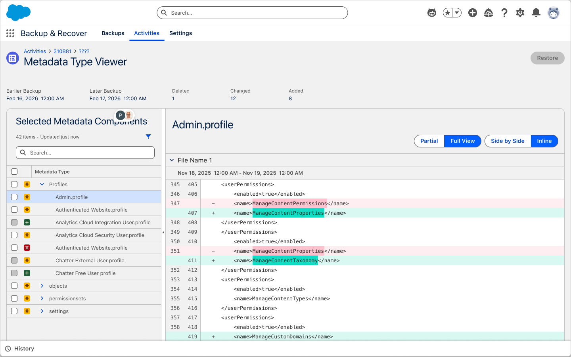
Task: Check the Chatter Free User profile checkbox
Action: (x=14, y=273)
